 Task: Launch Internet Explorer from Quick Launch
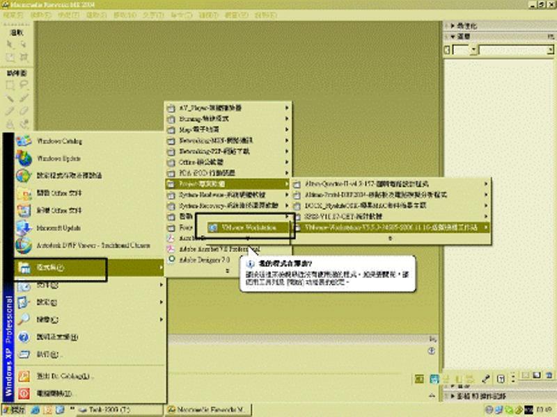(x=36, y=410)
